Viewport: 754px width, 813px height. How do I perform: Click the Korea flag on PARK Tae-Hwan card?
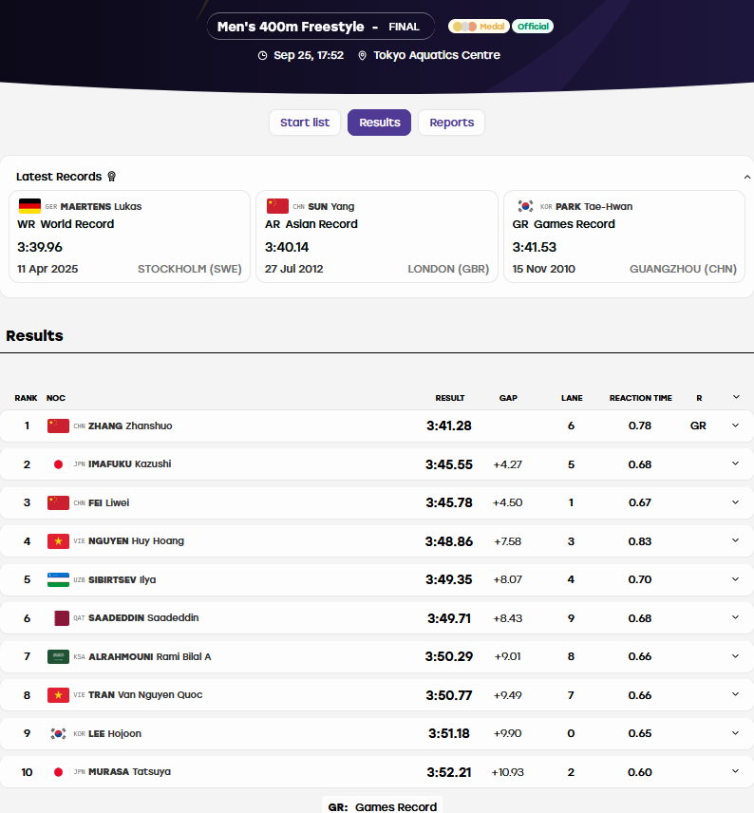(525, 206)
